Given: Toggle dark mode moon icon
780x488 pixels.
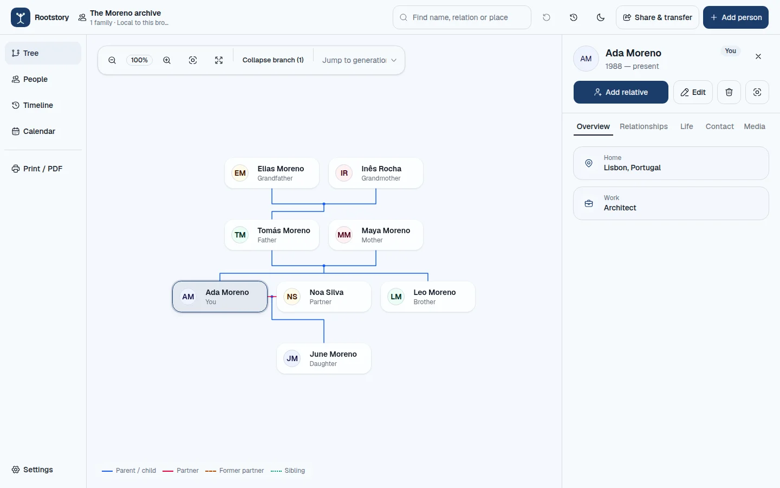Looking at the screenshot, I should click(601, 17).
